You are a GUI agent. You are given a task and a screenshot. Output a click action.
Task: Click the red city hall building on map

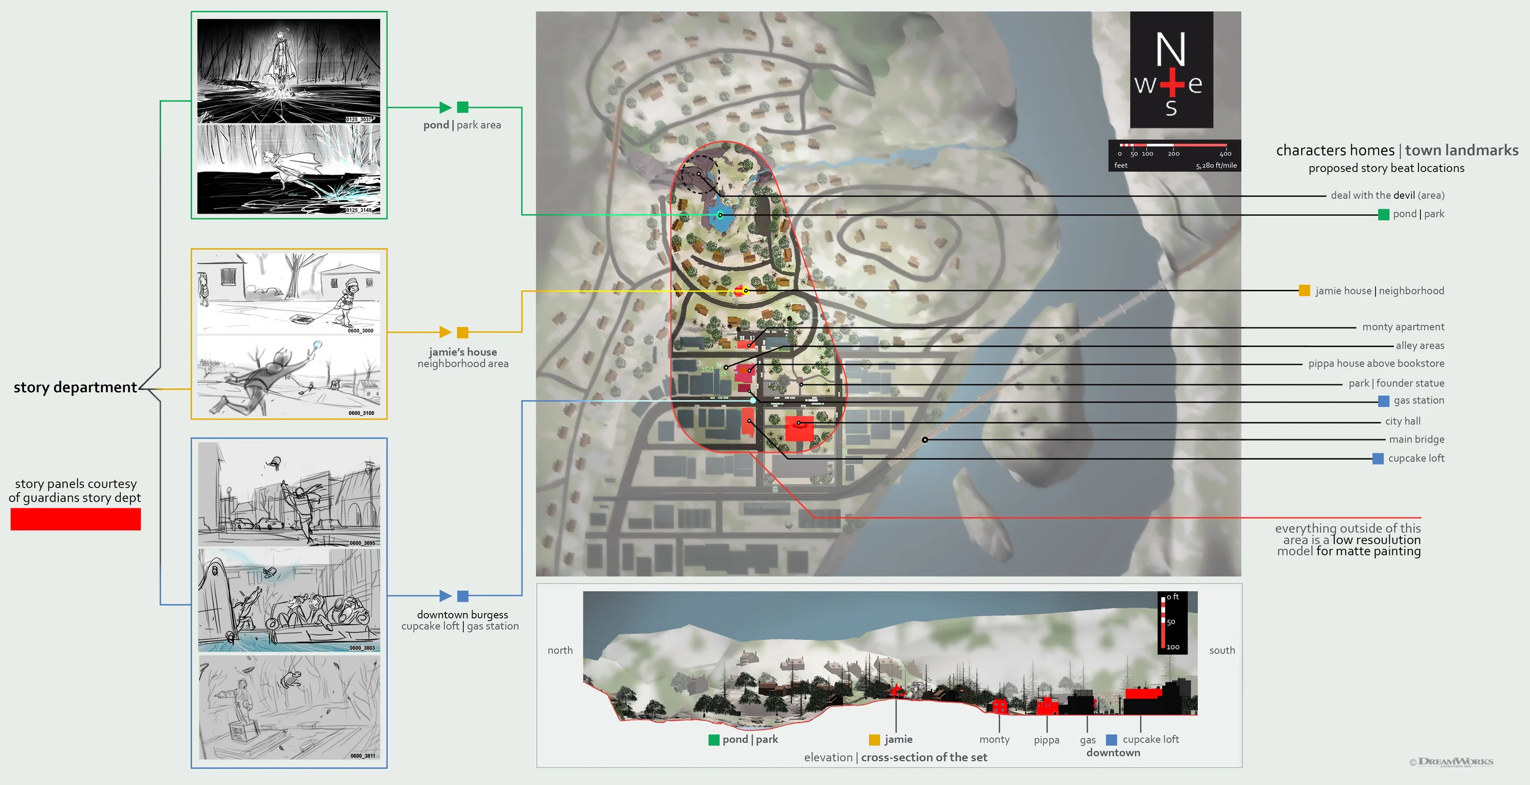click(x=799, y=428)
